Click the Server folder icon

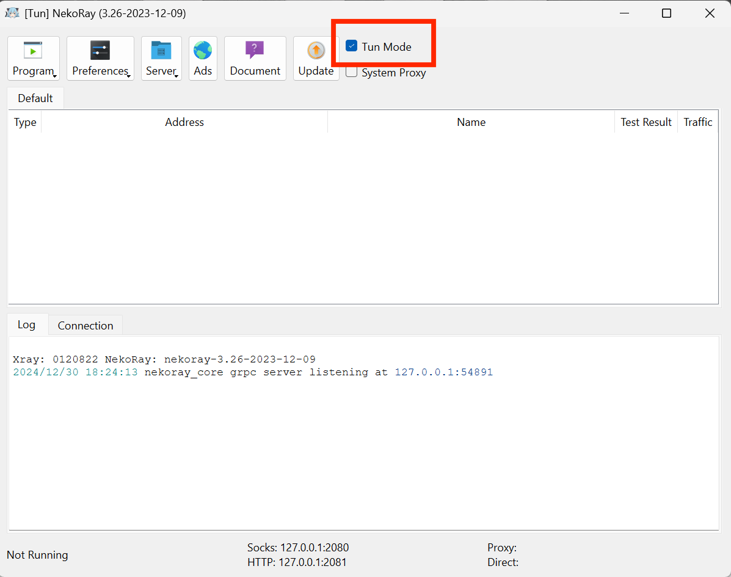[161, 50]
